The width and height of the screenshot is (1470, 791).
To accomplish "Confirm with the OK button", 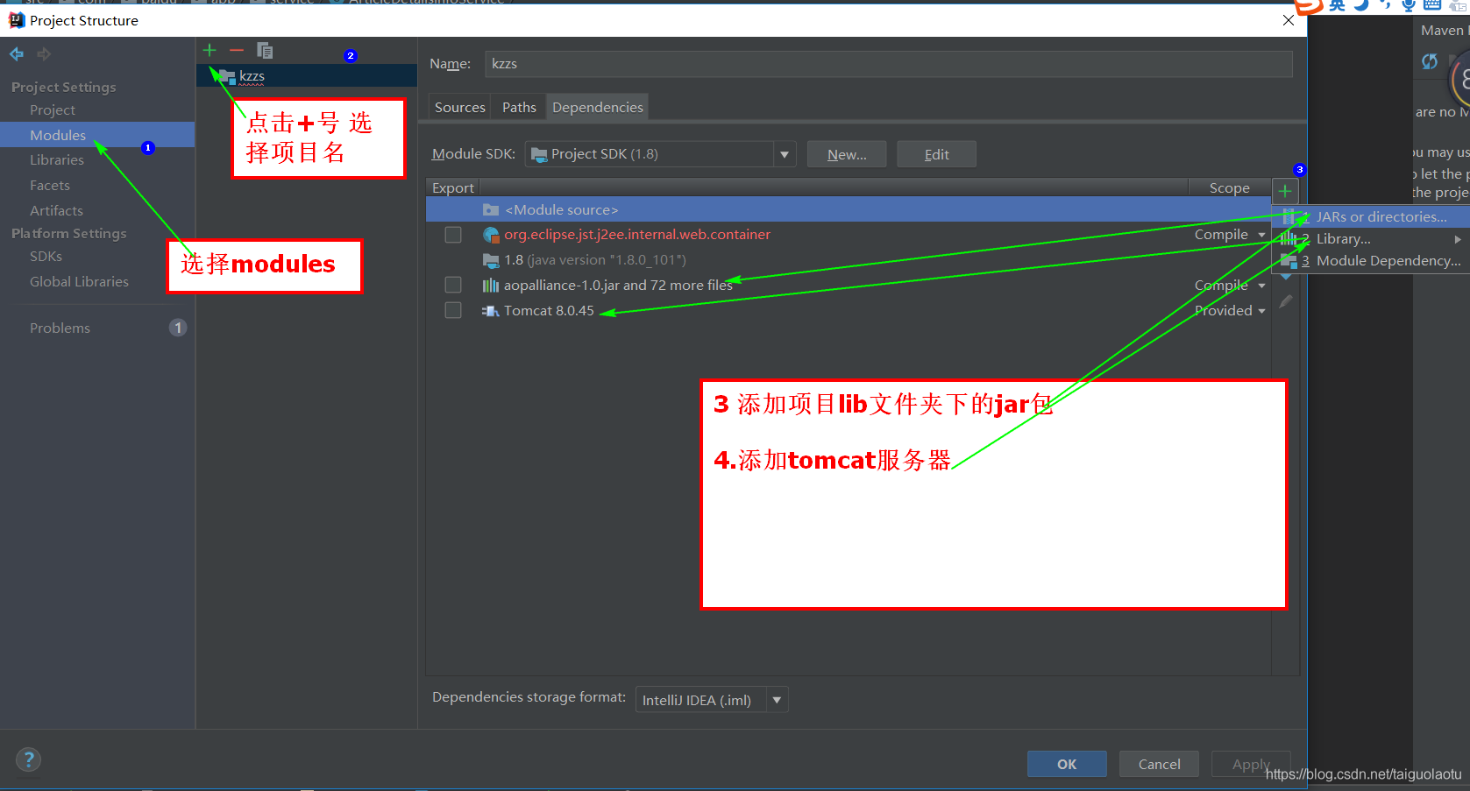I will (1067, 764).
